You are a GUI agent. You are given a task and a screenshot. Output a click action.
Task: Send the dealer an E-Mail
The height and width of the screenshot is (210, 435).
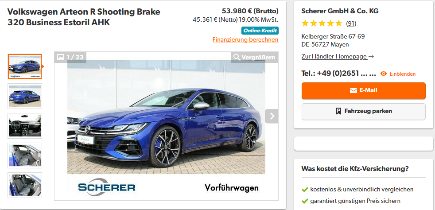(363, 91)
